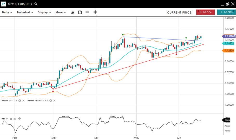Open VWAP indicator settings gear
Image resolution: width=236 pixels, height=140 pixels.
19,100
